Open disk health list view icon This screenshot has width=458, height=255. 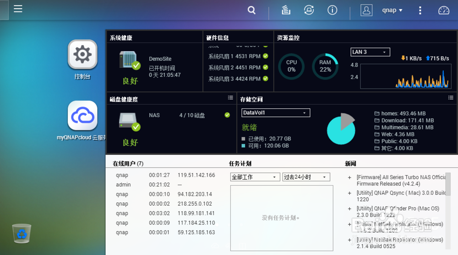pos(230,98)
